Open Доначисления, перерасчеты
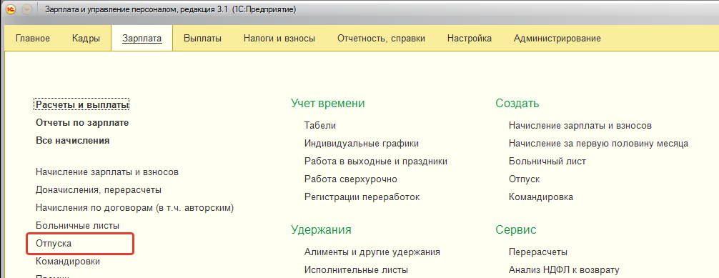 pos(99,189)
